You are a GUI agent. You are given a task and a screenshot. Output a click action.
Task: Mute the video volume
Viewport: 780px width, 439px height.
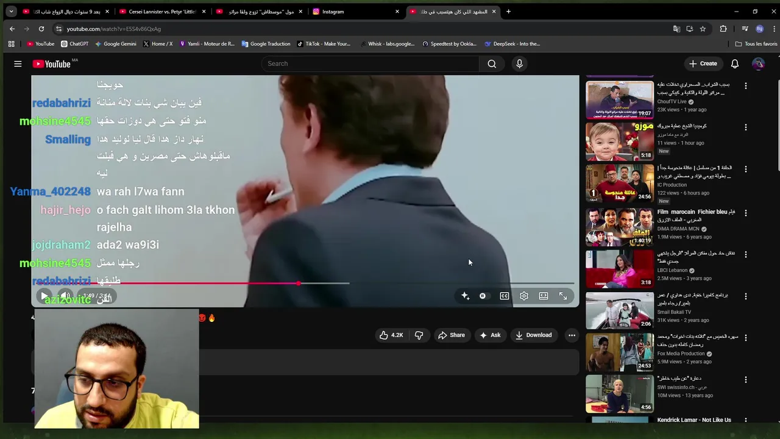(65, 296)
